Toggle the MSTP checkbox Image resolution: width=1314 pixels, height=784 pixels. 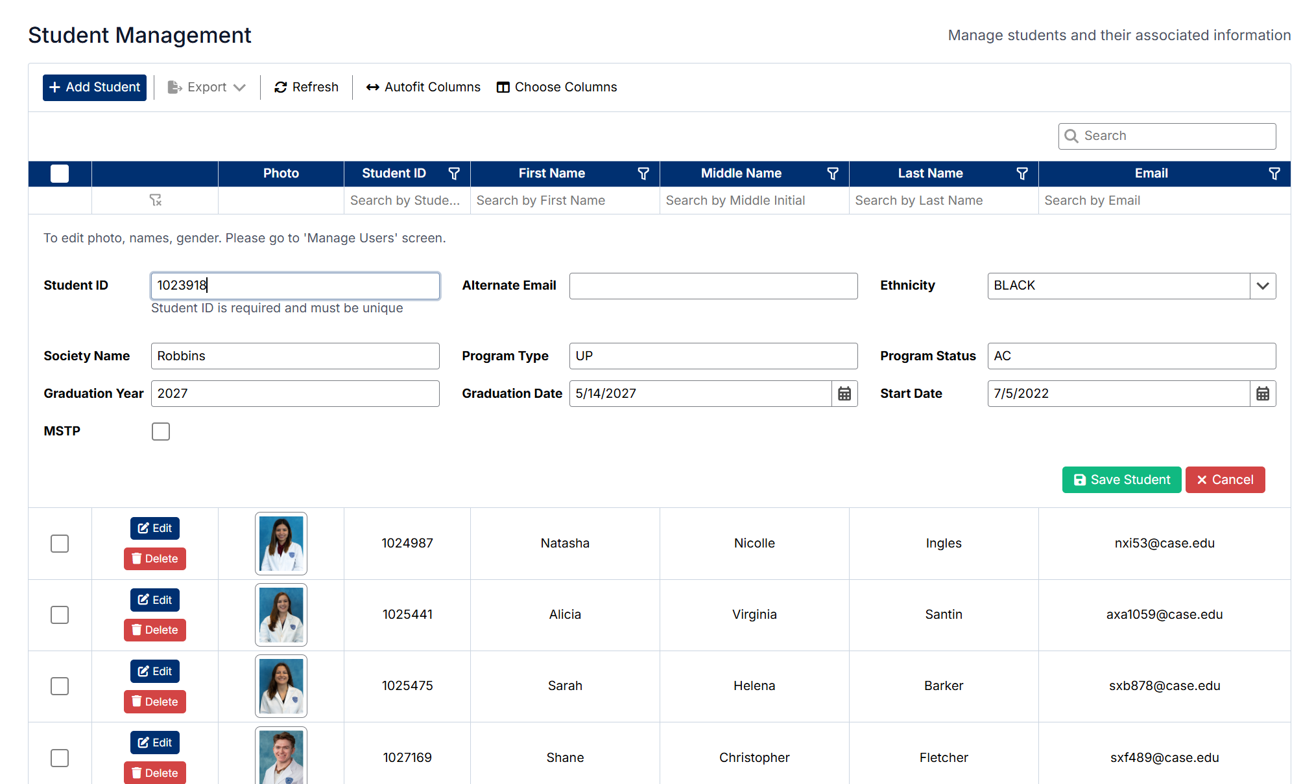coord(161,432)
